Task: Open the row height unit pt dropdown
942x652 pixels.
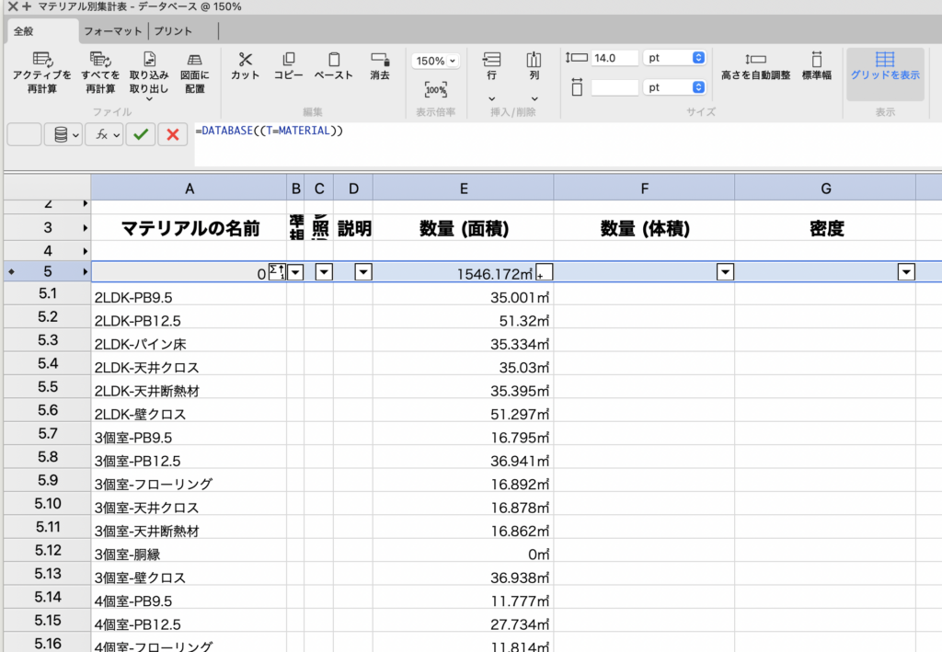Action: coord(674,57)
